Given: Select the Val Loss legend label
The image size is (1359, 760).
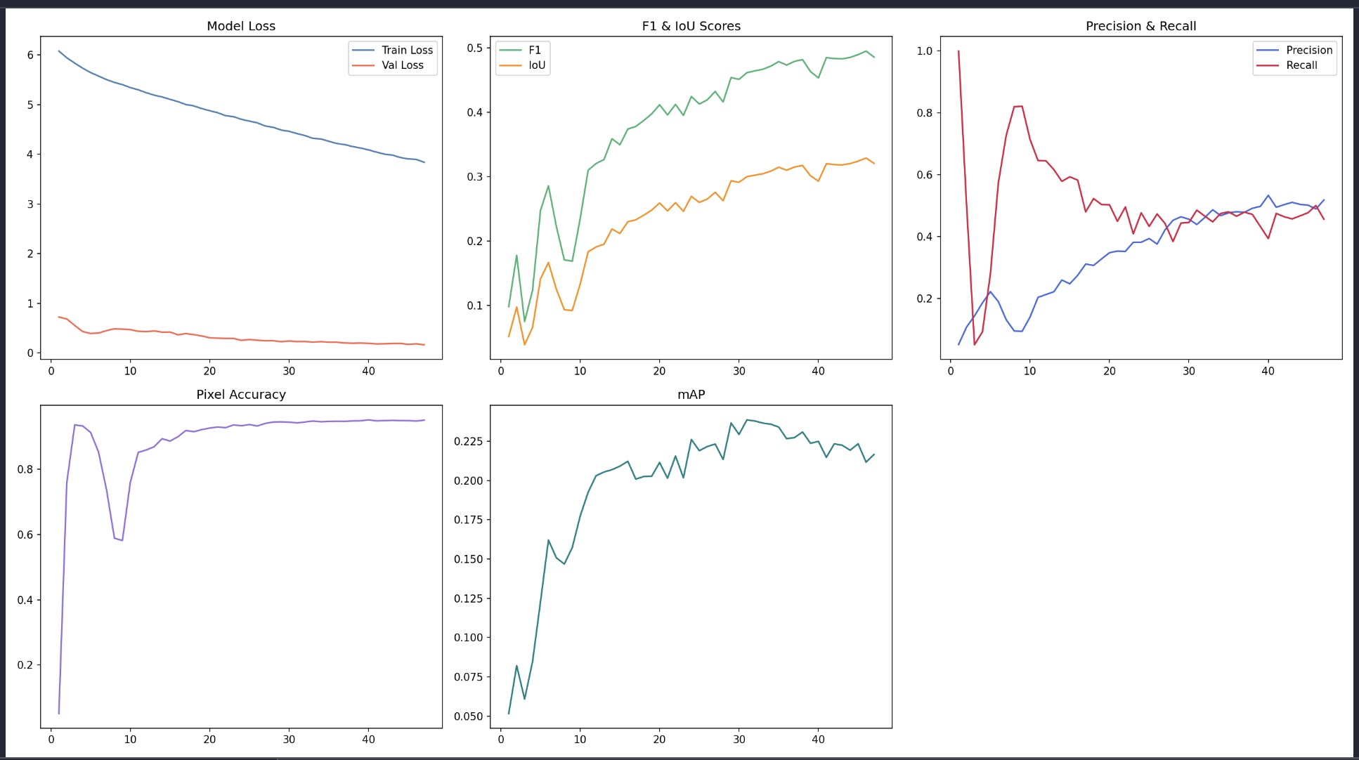Looking at the screenshot, I should pos(403,65).
